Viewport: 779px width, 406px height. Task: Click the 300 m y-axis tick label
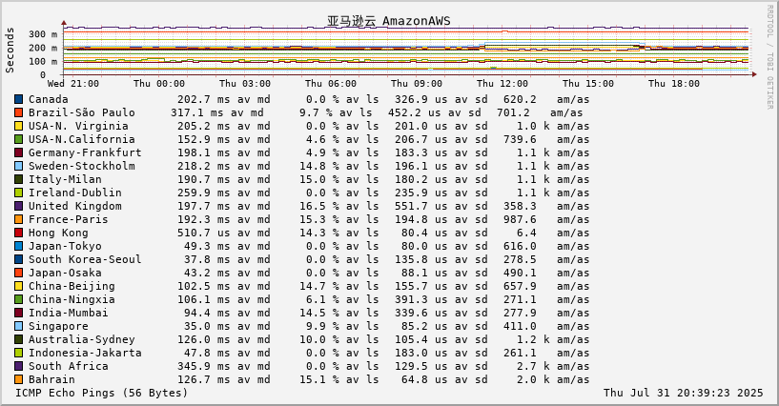click(43, 34)
